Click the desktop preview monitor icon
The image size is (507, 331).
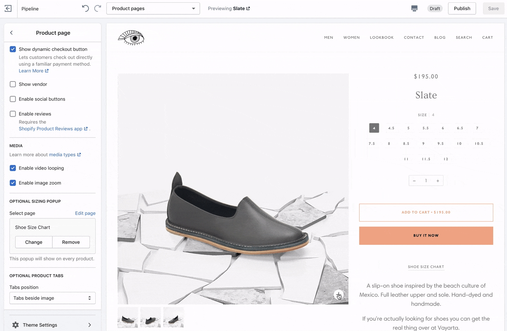(x=414, y=8)
